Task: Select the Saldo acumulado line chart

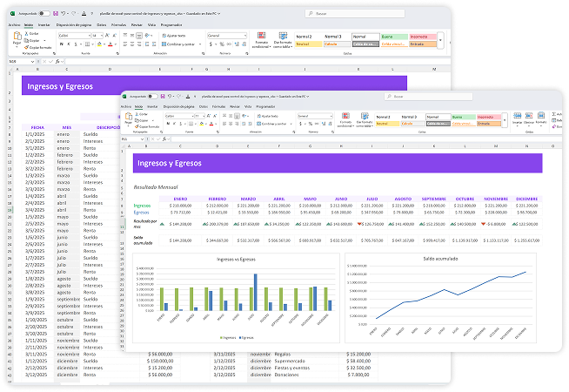Action: point(440,298)
